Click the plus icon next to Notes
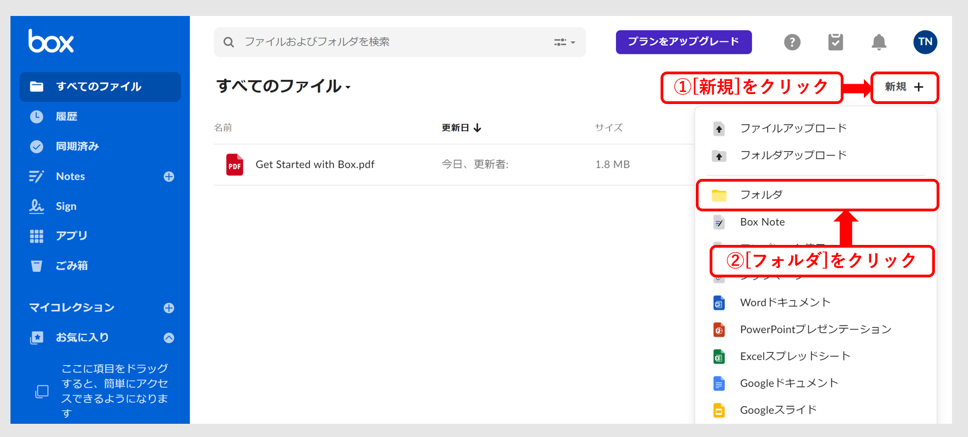968x437 pixels. point(169,177)
